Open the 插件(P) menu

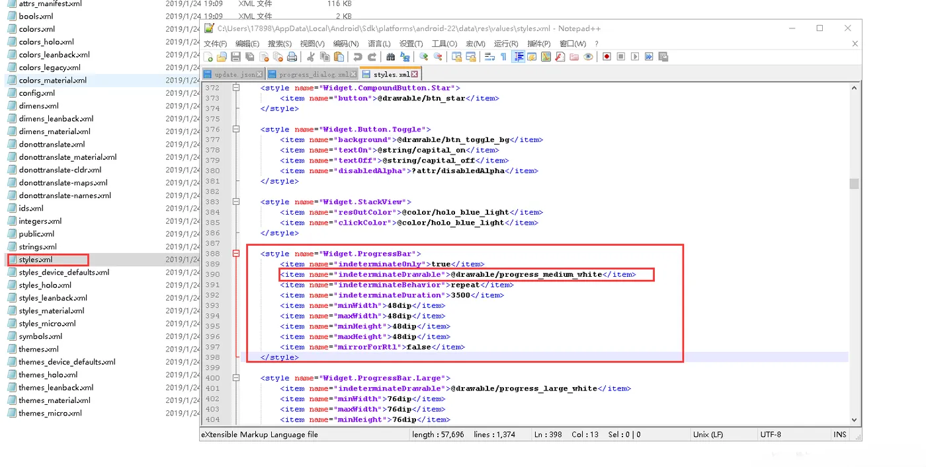click(x=539, y=44)
